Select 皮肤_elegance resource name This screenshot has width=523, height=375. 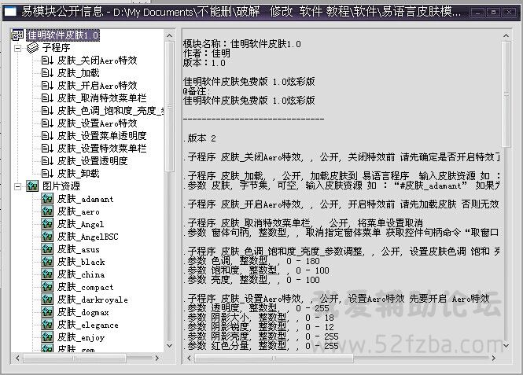(x=88, y=325)
